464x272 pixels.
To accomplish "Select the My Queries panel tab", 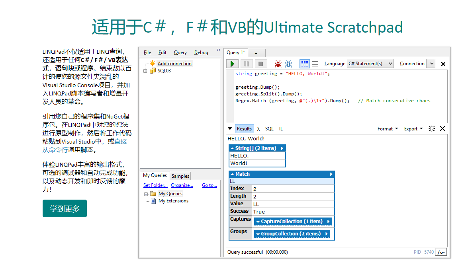I will 155,175.
